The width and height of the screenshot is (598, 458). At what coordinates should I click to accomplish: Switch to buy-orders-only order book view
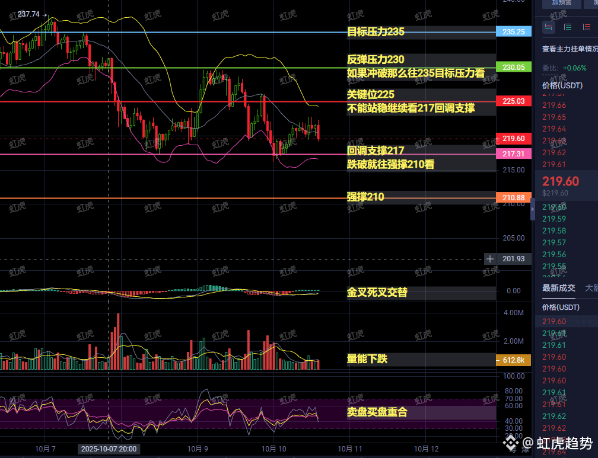coord(568,27)
